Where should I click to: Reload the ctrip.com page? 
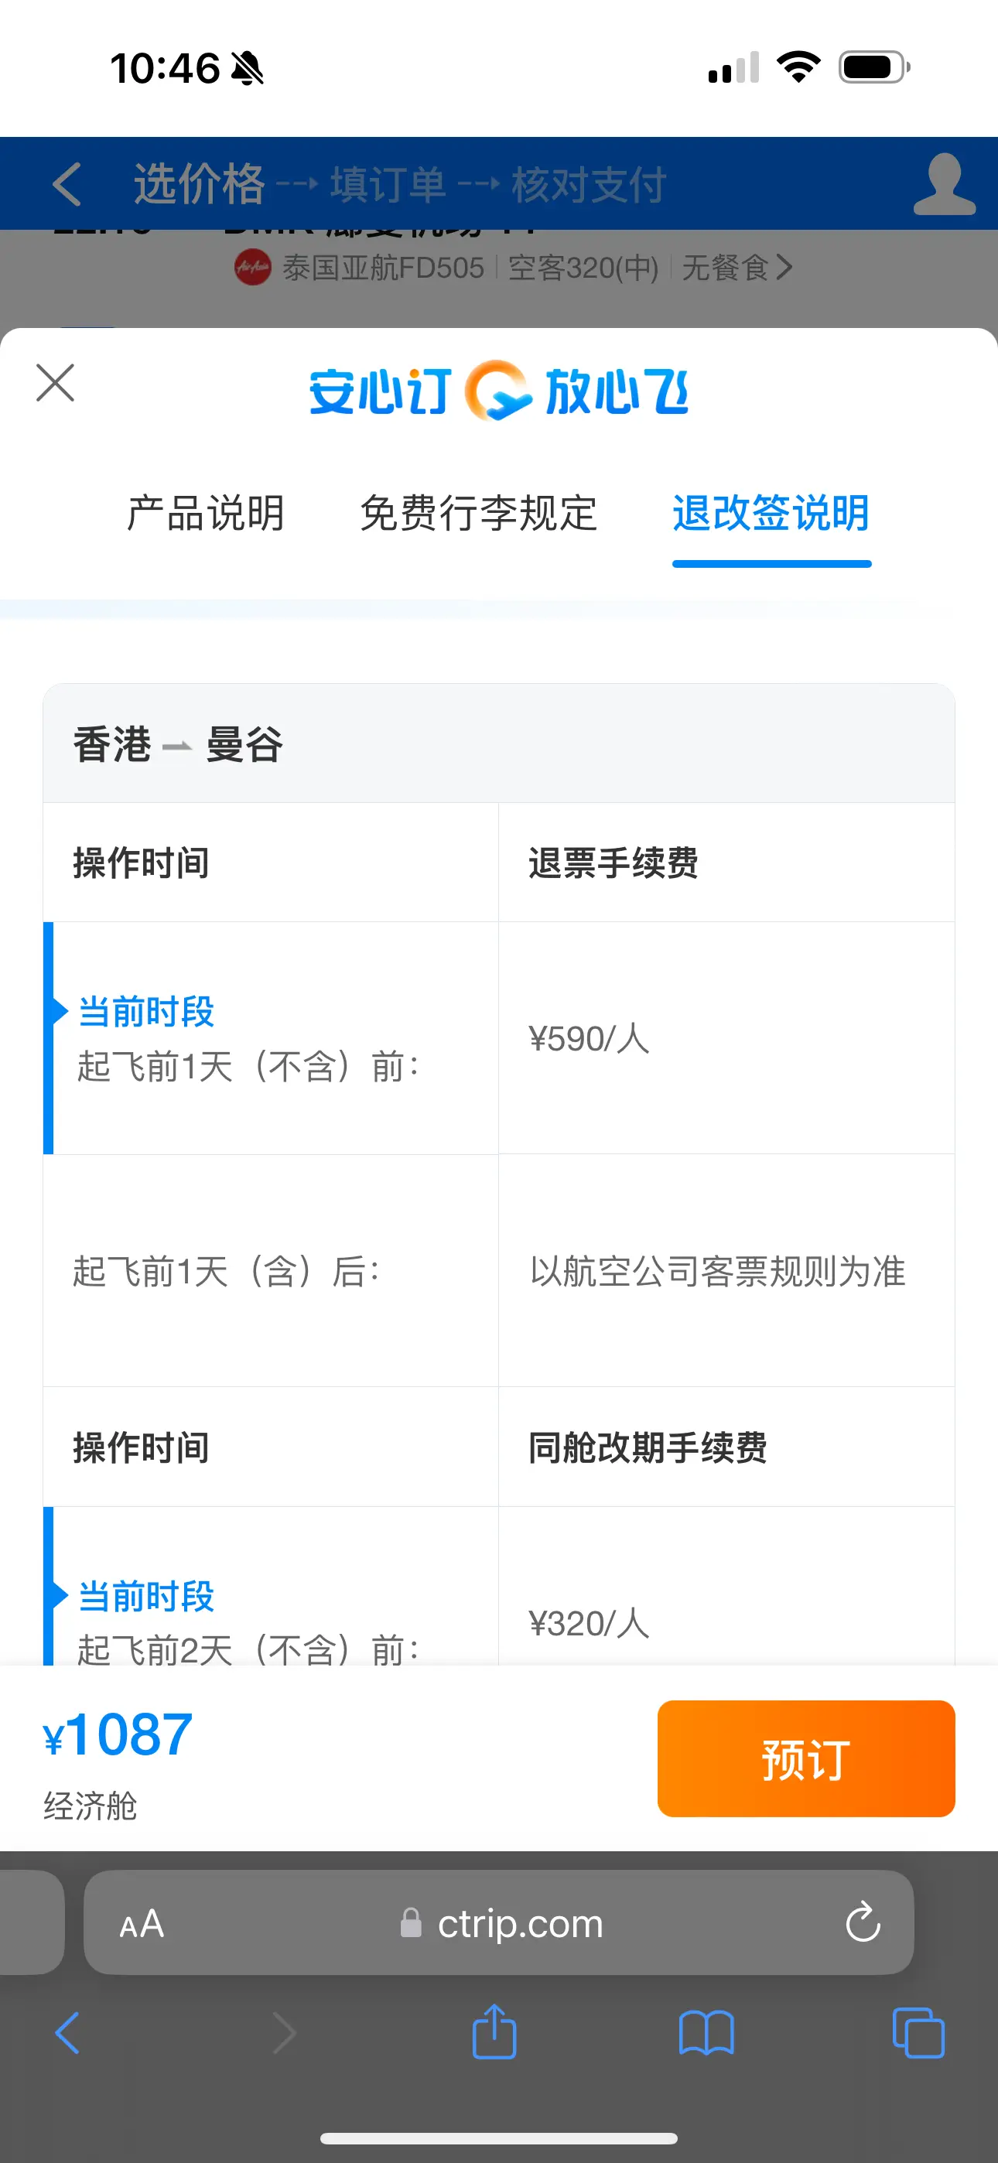click(x=863, y=1922)
